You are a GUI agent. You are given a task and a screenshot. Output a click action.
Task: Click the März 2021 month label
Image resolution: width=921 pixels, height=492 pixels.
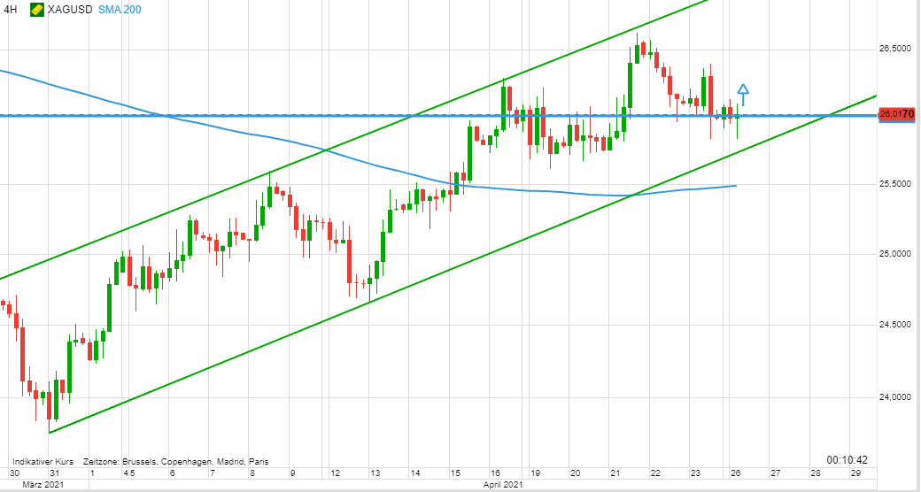click(x=43, y=485)
